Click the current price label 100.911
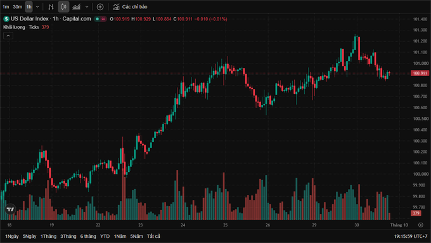Viewport: 431px width, 243px height. pyautogui.click(x=420, y=73)
